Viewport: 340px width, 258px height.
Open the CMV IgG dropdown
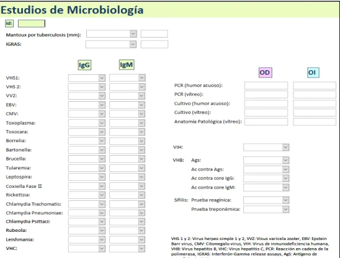pos(102,114)
